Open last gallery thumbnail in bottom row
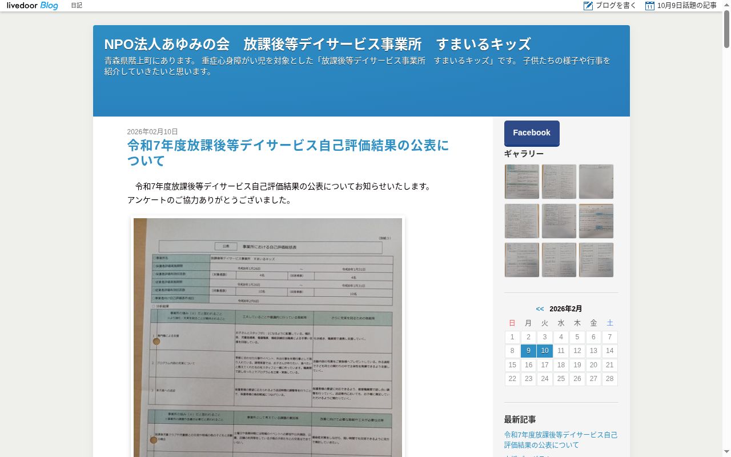The height and width of the screenshot is (457, 731). pyautogui.click(x=596, y=260)
